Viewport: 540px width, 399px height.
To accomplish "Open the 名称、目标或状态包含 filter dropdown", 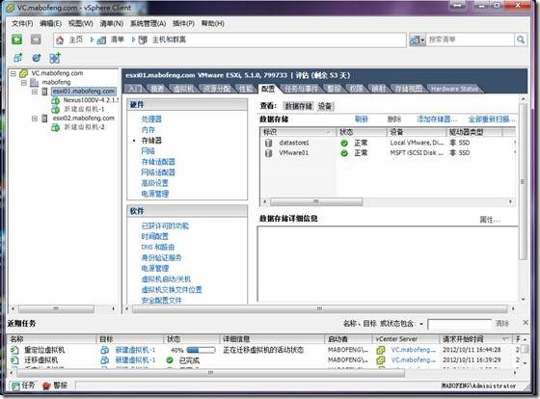I will coord(421,324).
